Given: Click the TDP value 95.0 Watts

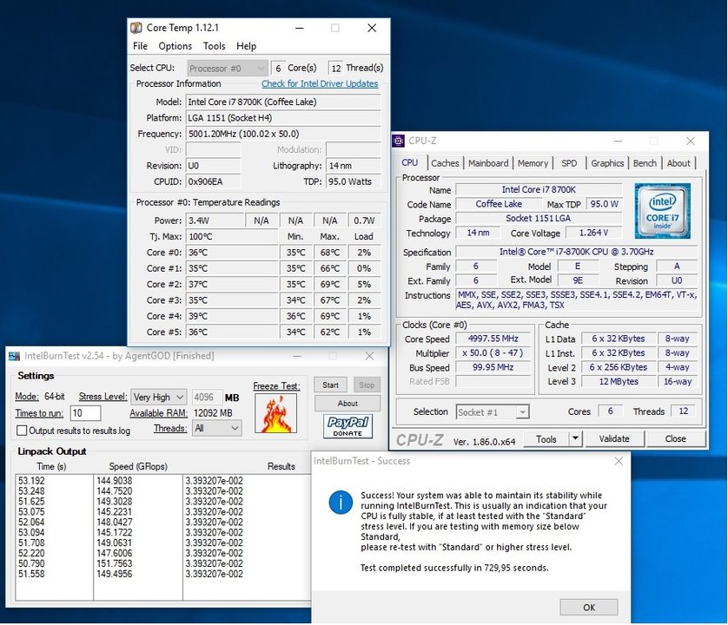Looking at the screenshot, I should [354, 181].
